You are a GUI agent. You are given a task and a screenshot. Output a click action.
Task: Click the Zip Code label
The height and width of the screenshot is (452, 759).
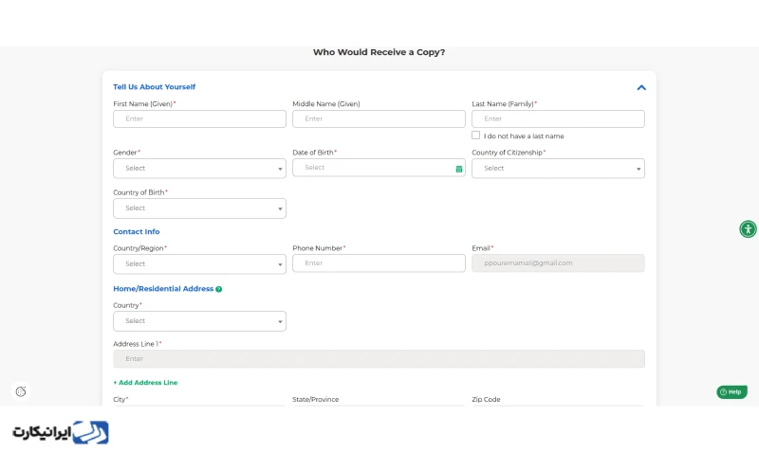point(486,399)
